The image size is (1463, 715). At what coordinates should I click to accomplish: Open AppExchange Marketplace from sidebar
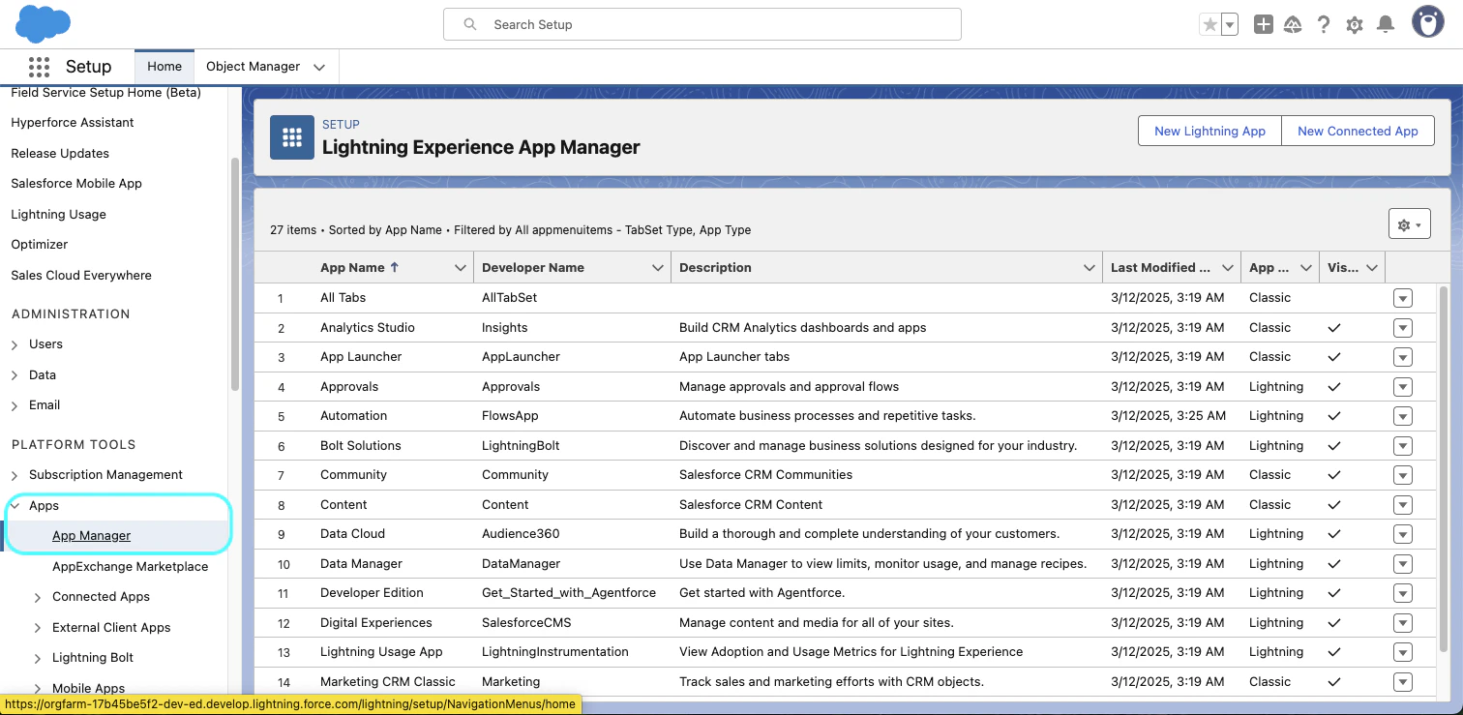(x=130, y=566)
